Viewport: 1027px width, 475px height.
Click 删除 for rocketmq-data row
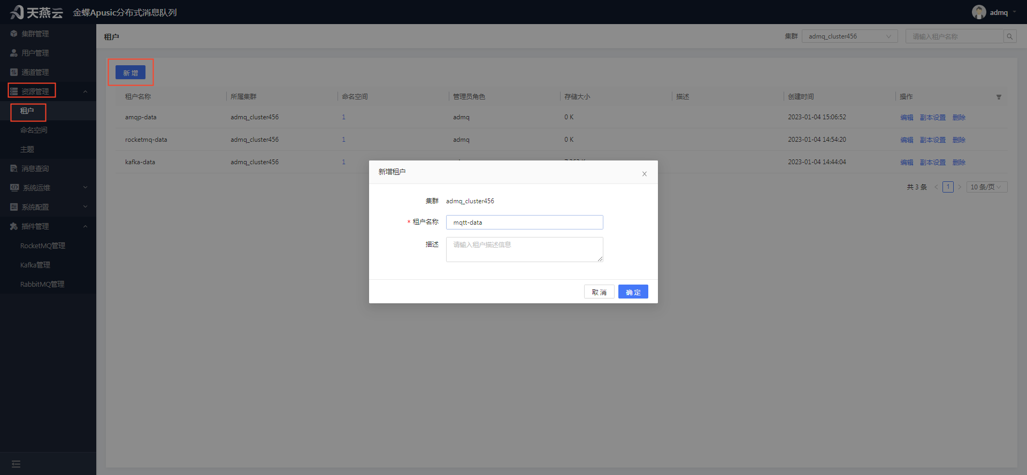pos(959,140)
